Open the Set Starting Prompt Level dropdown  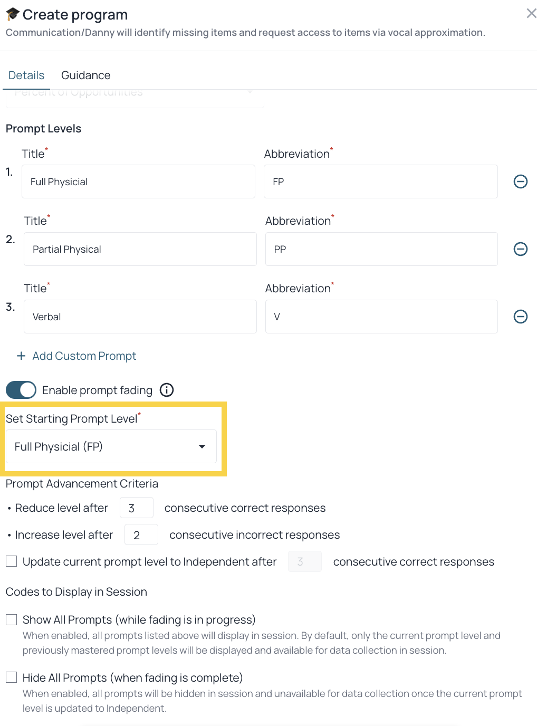point(111,447)
